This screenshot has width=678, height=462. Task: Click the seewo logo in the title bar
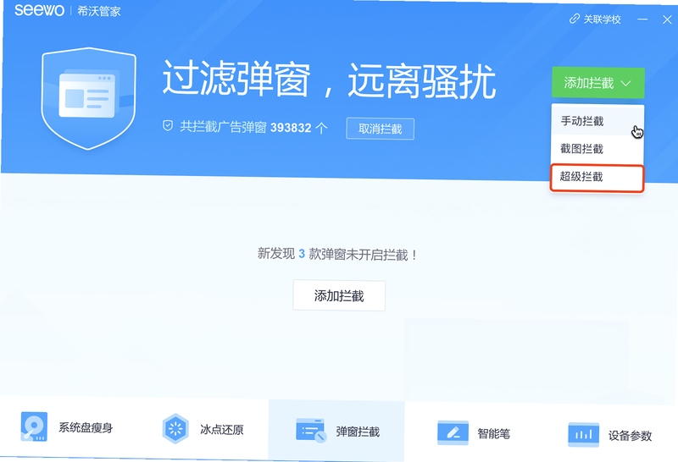(39, 10)
